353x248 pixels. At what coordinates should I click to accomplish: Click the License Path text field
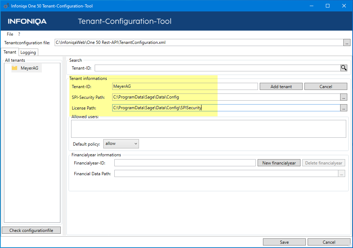pos(226,108)
